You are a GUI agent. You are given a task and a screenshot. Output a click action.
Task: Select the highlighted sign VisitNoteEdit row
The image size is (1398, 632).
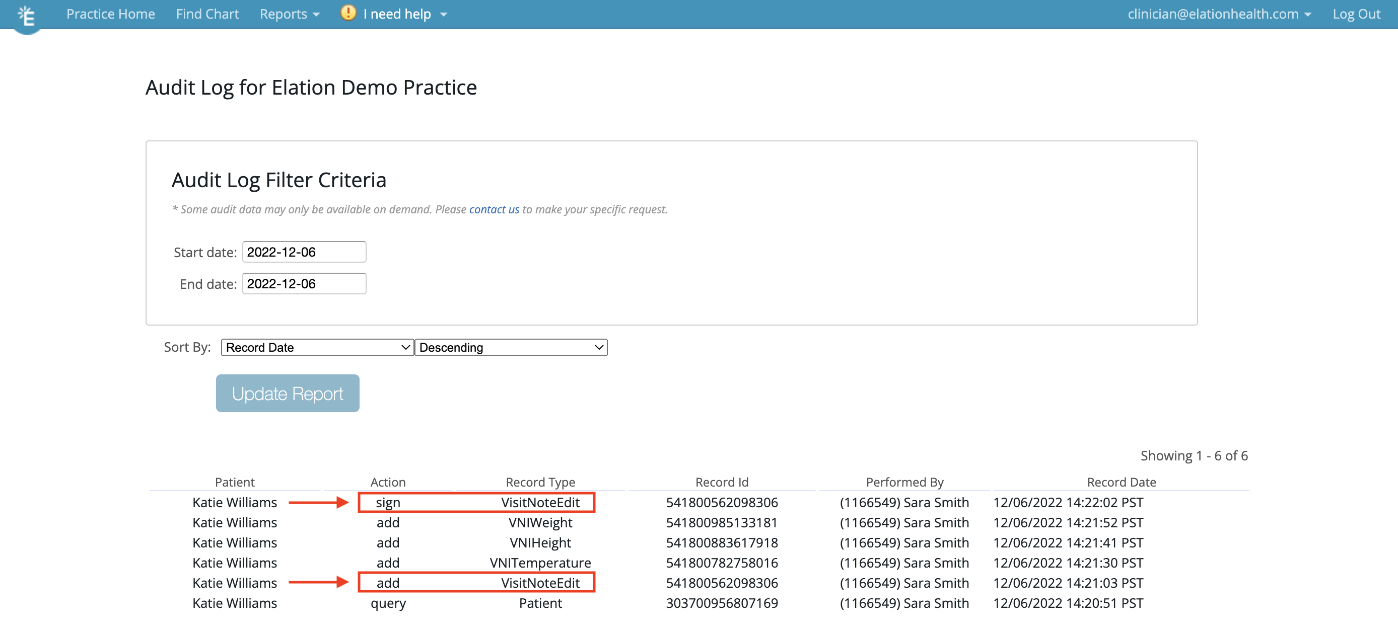pos(476,502)
